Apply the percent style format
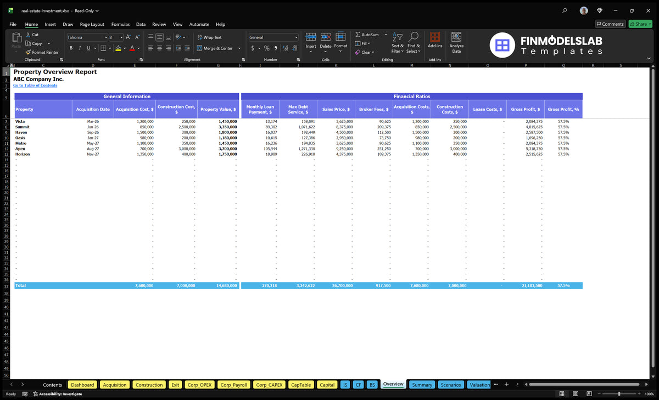Viewport: 659px width, 400px height. point(267,48)
